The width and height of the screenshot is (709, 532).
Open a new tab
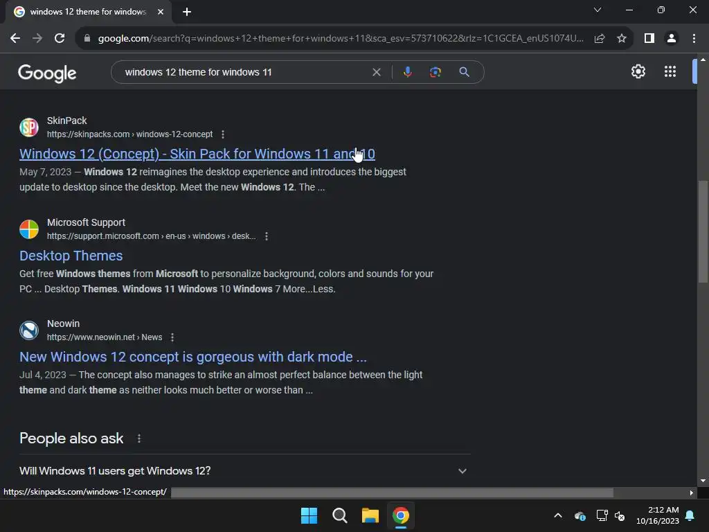(x=187, y=12)
